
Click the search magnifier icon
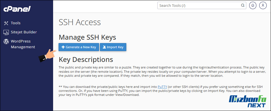243,5
